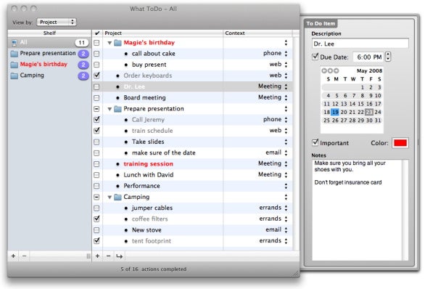Click the Context column header
425x289 pixels.
pyautogui.click(x=257, y=33)
